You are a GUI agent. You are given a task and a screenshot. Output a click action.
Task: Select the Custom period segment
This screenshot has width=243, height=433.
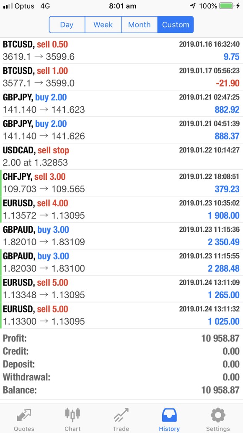[x=176, y=25]
